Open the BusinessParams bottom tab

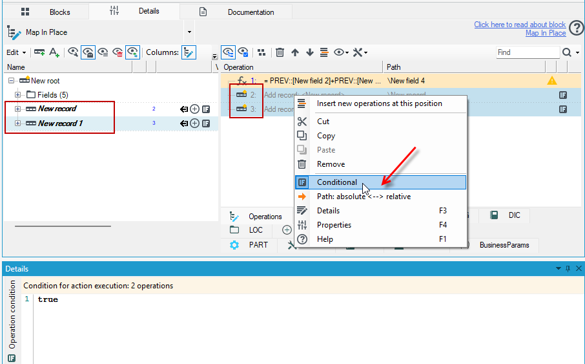pyautogui.click(x=504, y=245)
